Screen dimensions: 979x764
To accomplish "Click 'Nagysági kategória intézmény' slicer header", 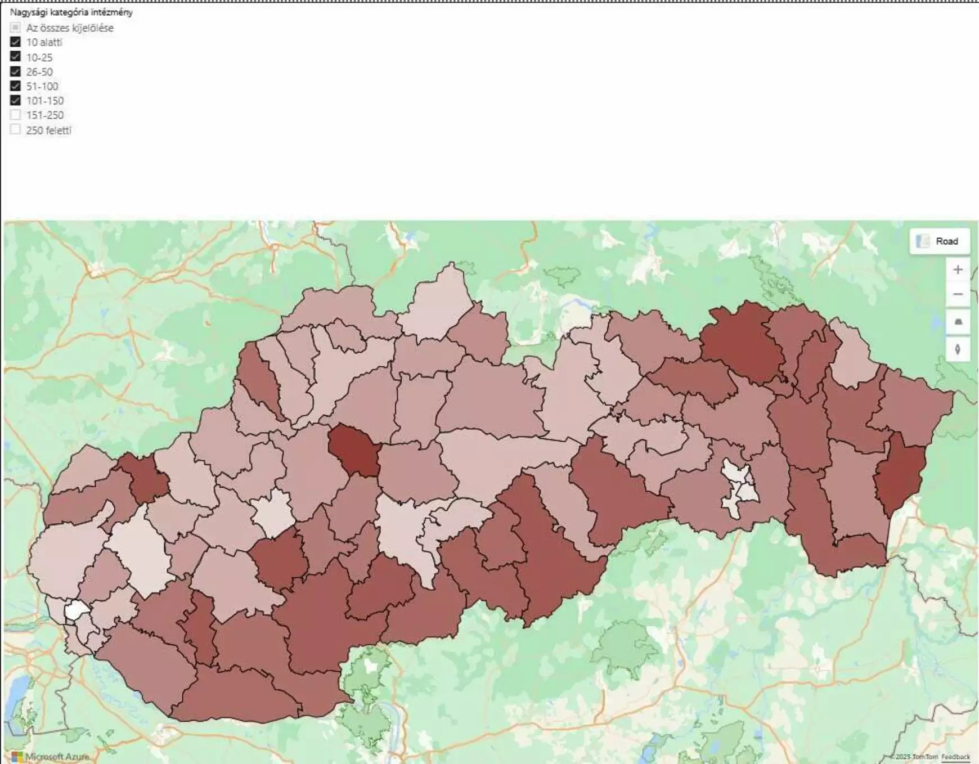I will coord(71,12).
